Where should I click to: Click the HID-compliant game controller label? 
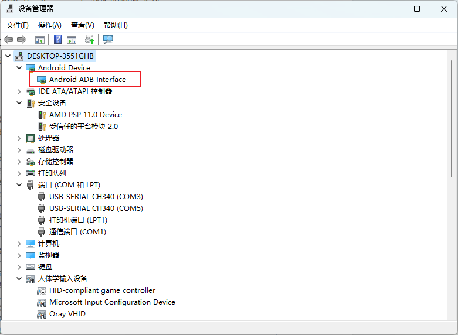coord(102,290)
